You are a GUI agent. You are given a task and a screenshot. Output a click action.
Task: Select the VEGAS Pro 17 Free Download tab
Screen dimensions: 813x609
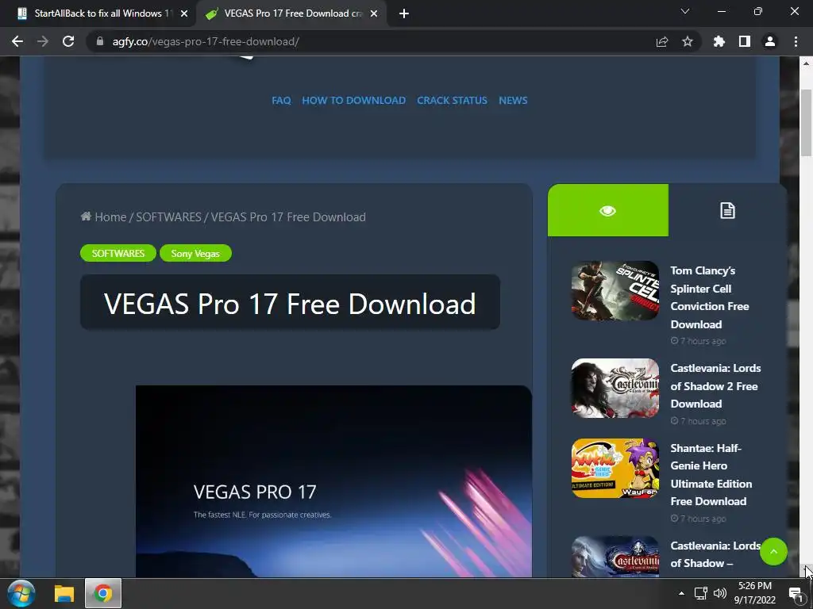click(x=292, y=13)
